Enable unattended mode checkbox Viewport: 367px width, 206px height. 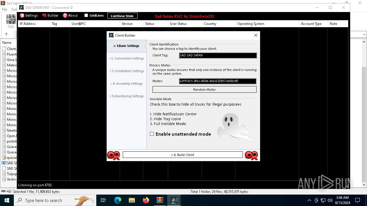152,134
